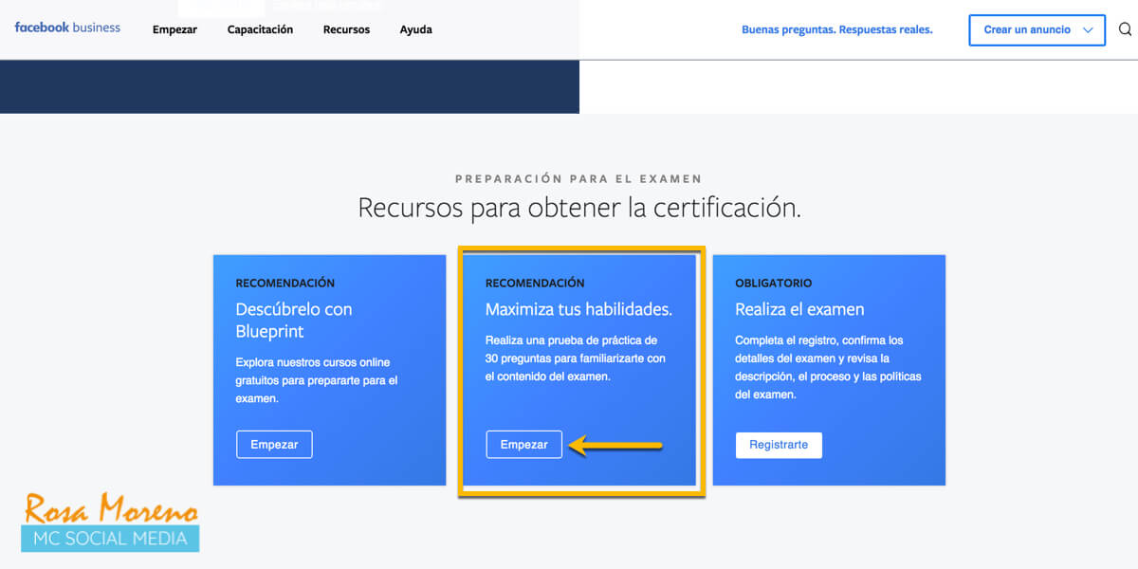The height and width of the screenshot is (569, 1138).
Task: Click the Recursos menu item
Action: pos(346,29)
